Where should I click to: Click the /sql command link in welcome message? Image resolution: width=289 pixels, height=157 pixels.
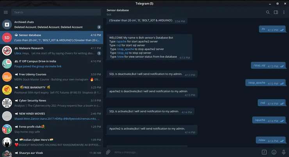[118, 45]
